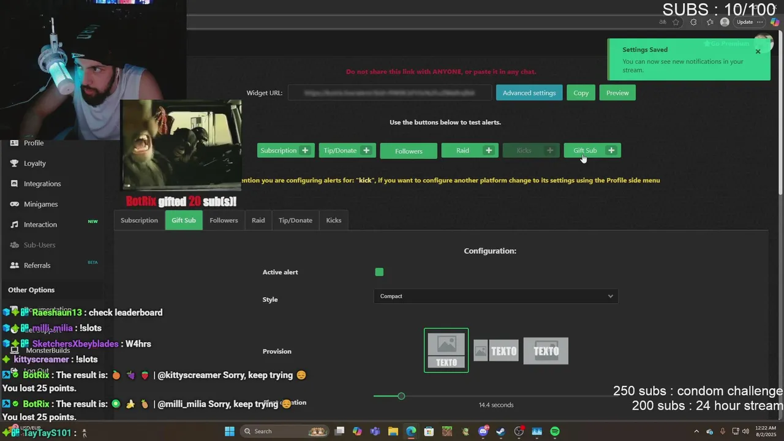Open the Style dropdown showing Compact

coord(496,296)
